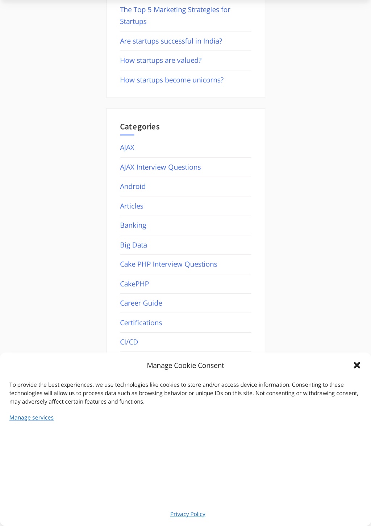Go to the Career Guide category
This screenshot has width=371, height=526.
141,303
